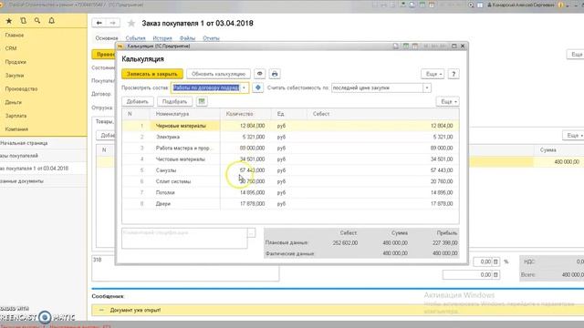Switch to the События tab
The image size is (584, 328).
tap(135, 38)
